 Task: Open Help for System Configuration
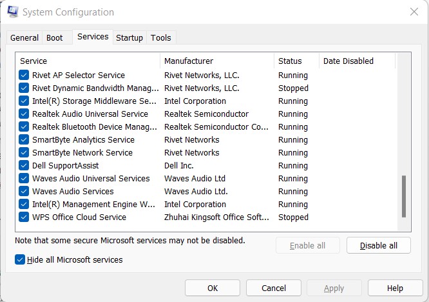click(395, 288)
